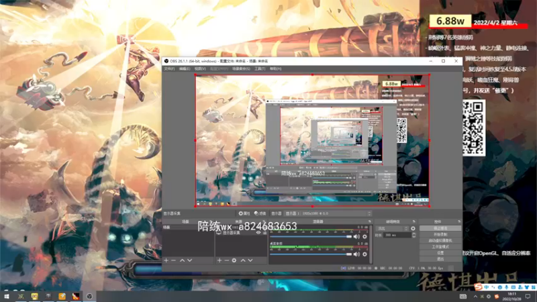Open OBS 设置 from controls panel

pos(440,253)
